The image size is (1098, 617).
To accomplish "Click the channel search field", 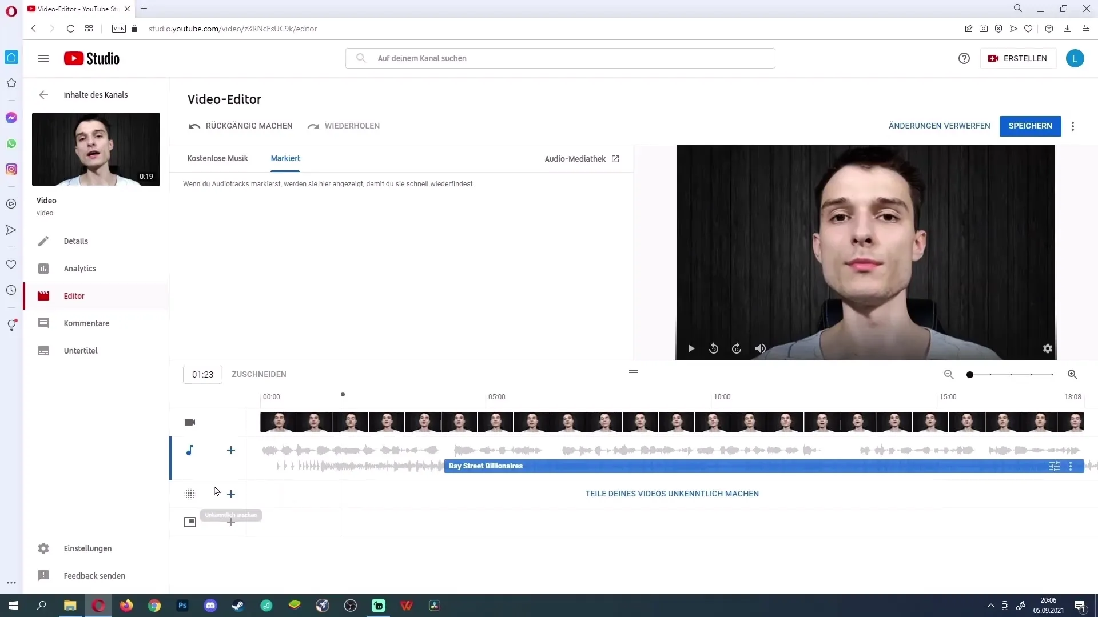I will (x=560, y=58).
